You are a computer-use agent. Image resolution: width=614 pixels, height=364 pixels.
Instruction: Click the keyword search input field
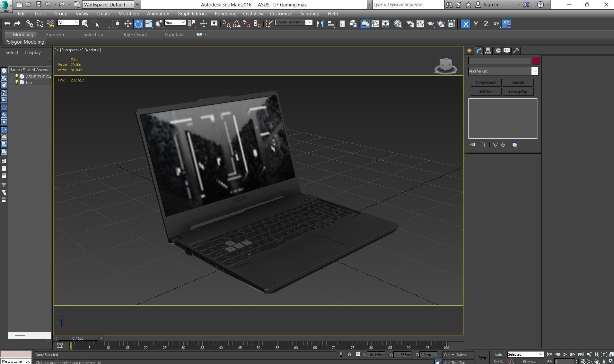point(408,4)
